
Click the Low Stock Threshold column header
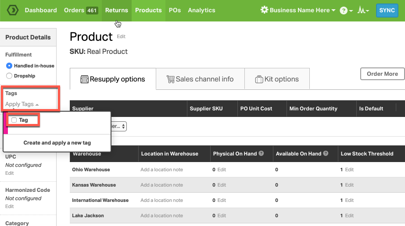pos(367,154)
